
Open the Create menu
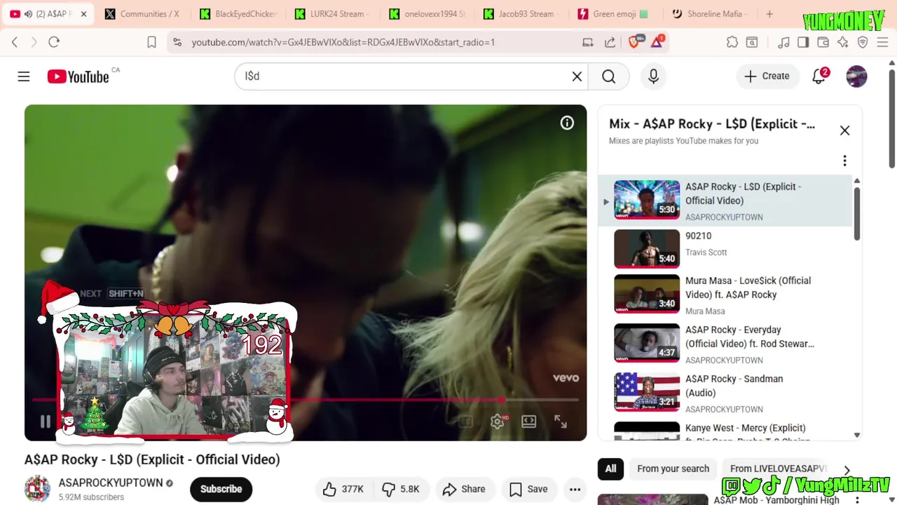coord(767,76)
